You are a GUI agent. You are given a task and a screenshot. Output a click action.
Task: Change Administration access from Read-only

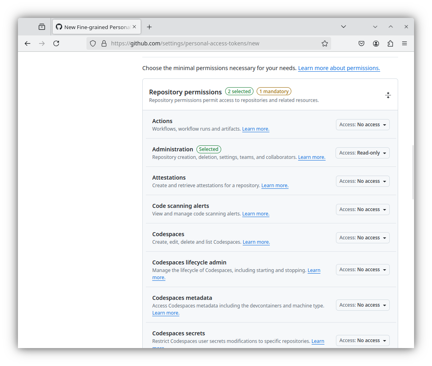[363, 153]
